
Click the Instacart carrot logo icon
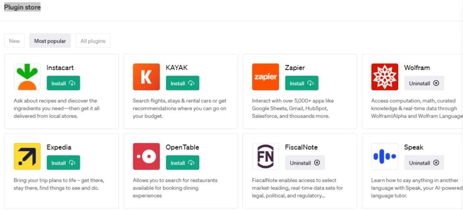(27, 77)
